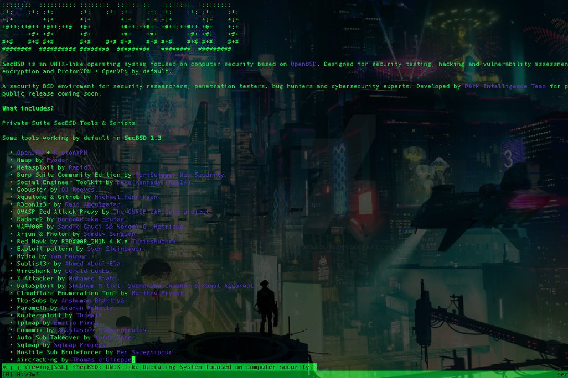Image resolution: width=568 pixels, height=378 pixels.
Task: Open The OWASP ZAP core project link
Action: [x=161, y=212]
